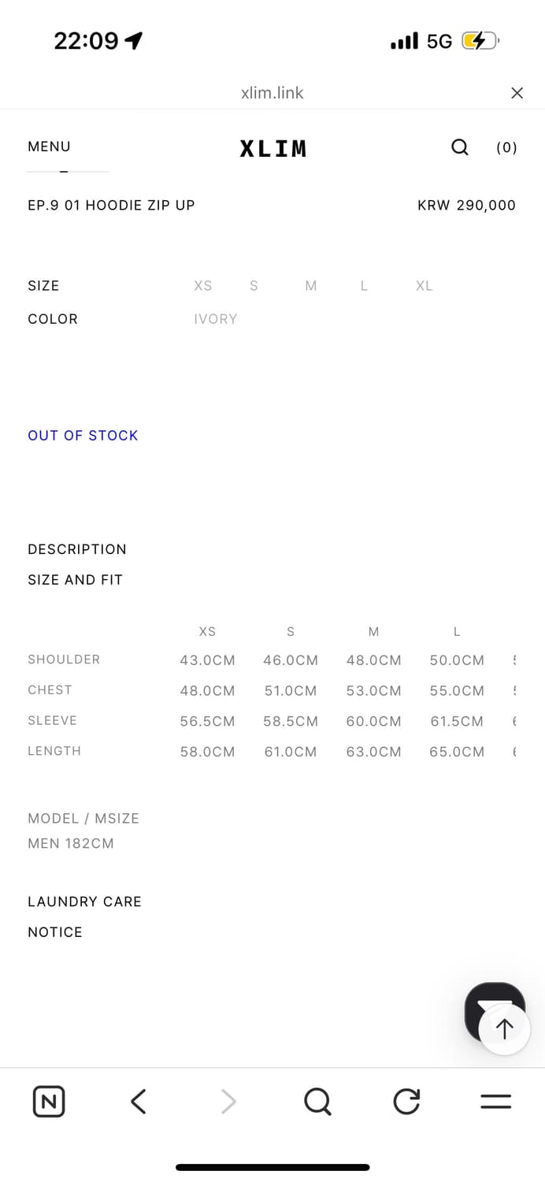Tap the Naver N home icon
The image size is (545, 1182).
pos(49,1101)
